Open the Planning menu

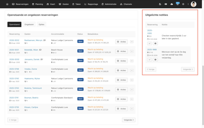[x=38, y=4]
